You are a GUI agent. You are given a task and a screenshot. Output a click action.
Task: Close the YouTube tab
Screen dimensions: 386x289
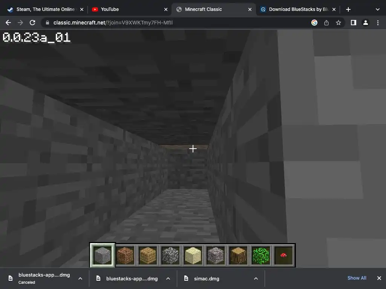pyautogui.click(x=166, y=9)
